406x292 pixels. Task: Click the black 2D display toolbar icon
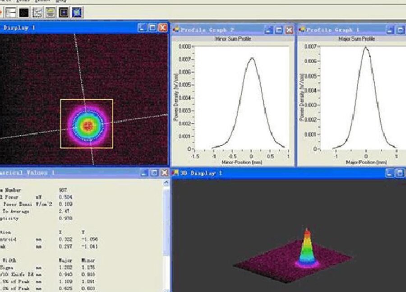point(24,12)
